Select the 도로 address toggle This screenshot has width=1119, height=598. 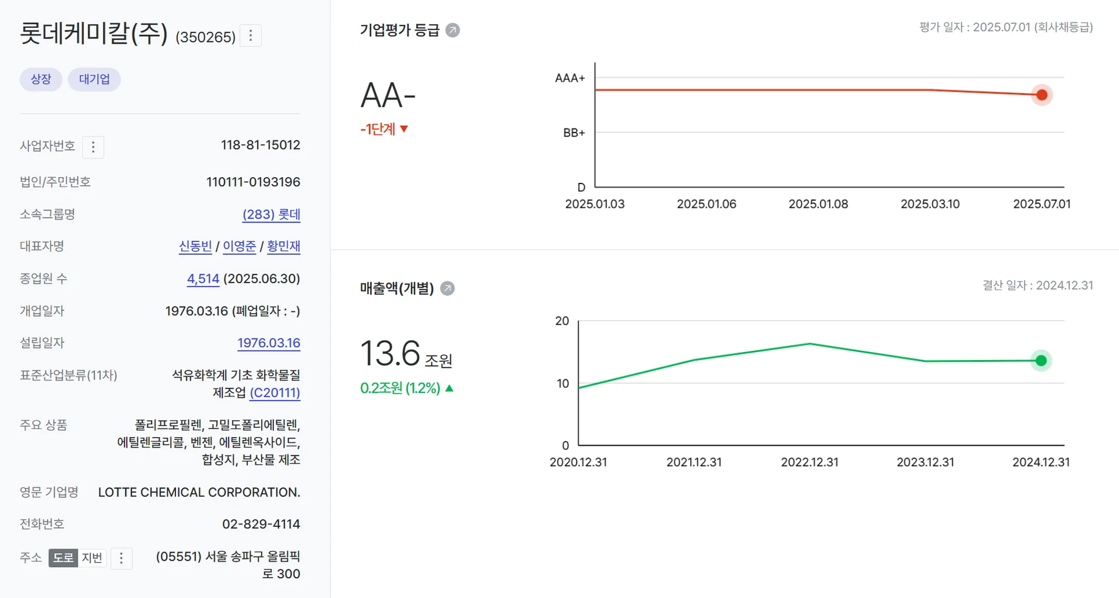coord(64,558)
